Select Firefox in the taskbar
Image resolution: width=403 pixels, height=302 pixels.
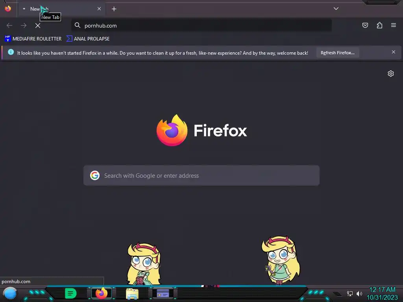[102, 293]
